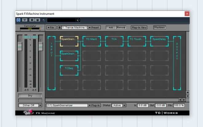
Task: Click the left meter -0.5 readout
Action: coord(26,90)
